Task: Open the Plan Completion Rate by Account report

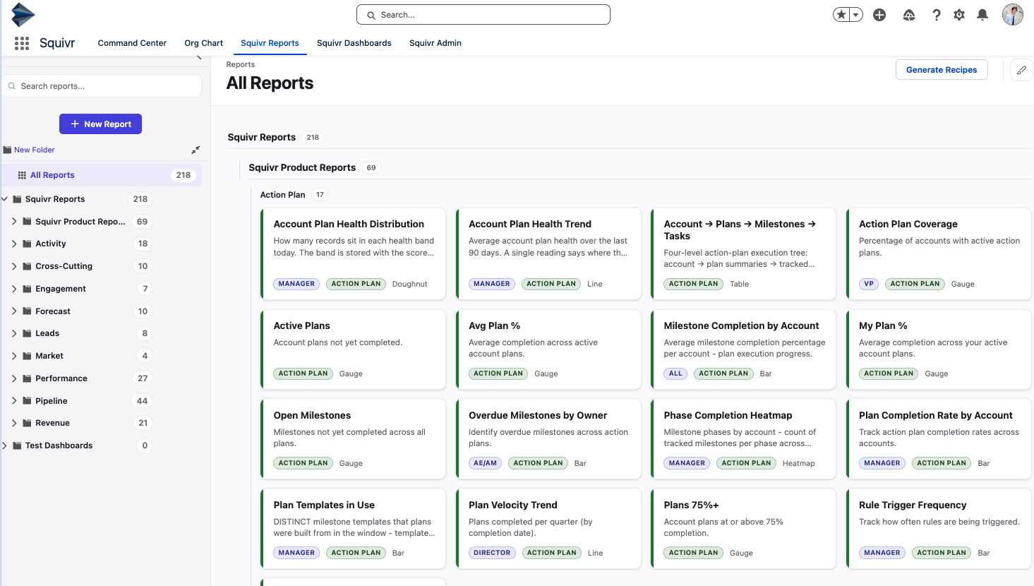Action: [x=939, y=439]
